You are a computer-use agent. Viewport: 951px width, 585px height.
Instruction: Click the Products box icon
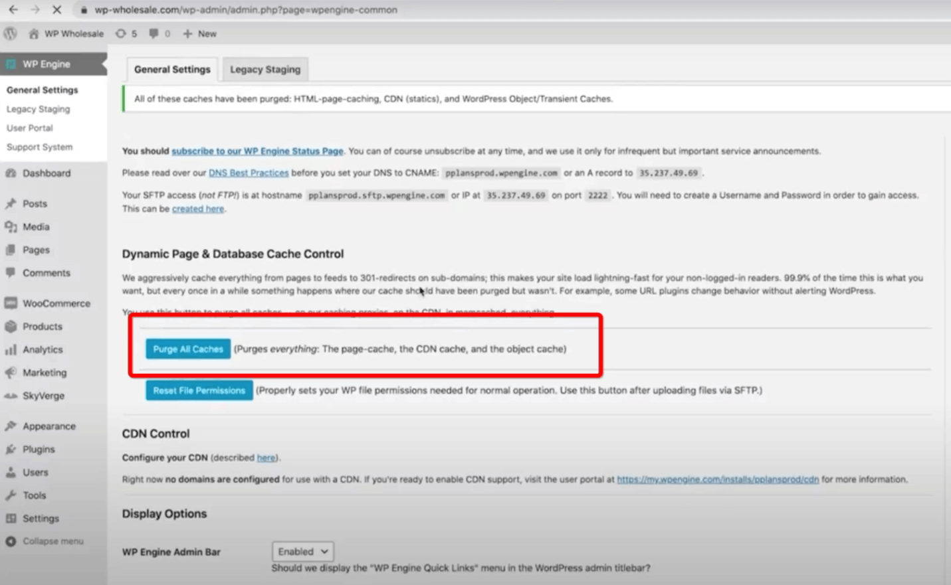11,327
